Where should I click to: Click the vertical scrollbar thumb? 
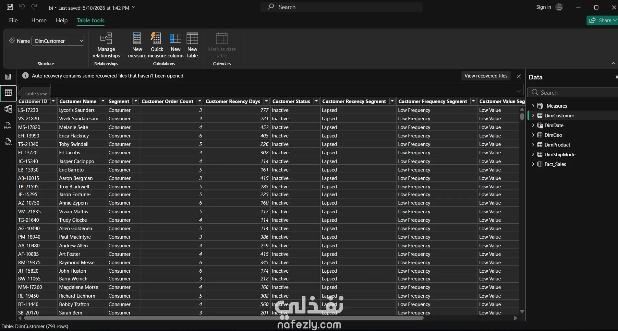522,116
